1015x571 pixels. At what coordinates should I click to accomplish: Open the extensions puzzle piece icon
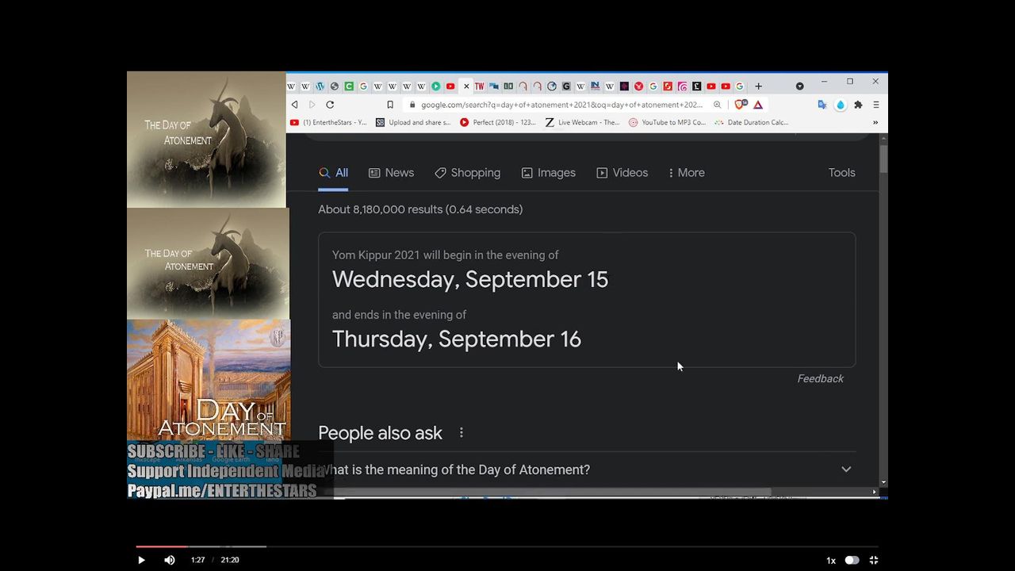point(858,105)
